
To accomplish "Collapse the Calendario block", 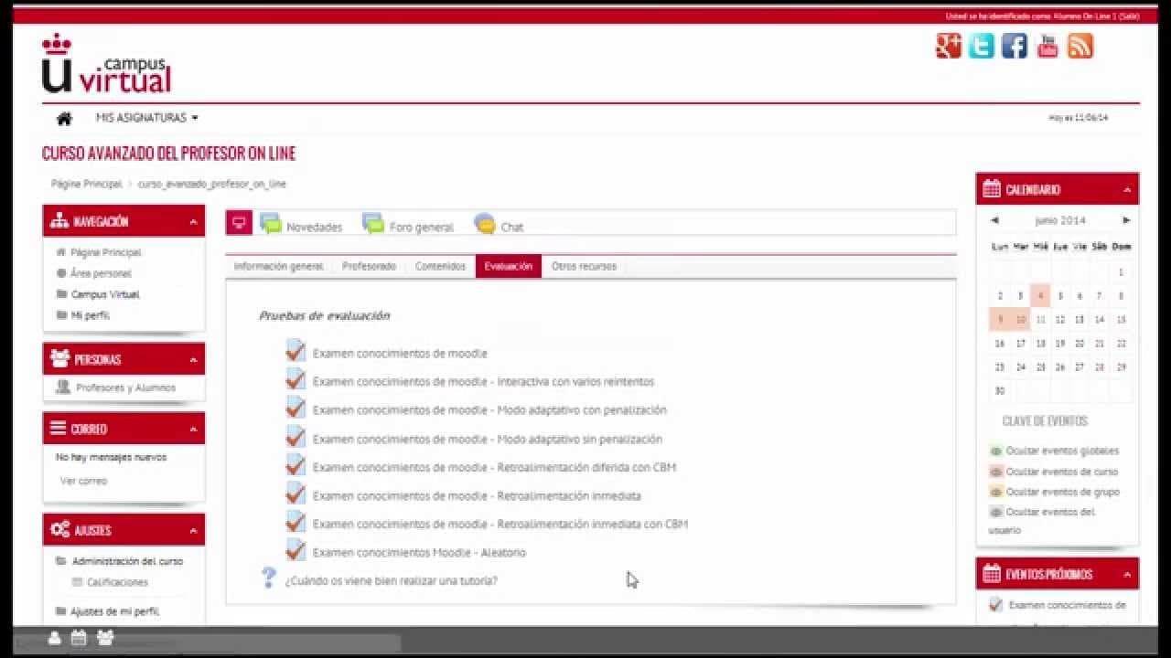I will tap(1127, 190).
